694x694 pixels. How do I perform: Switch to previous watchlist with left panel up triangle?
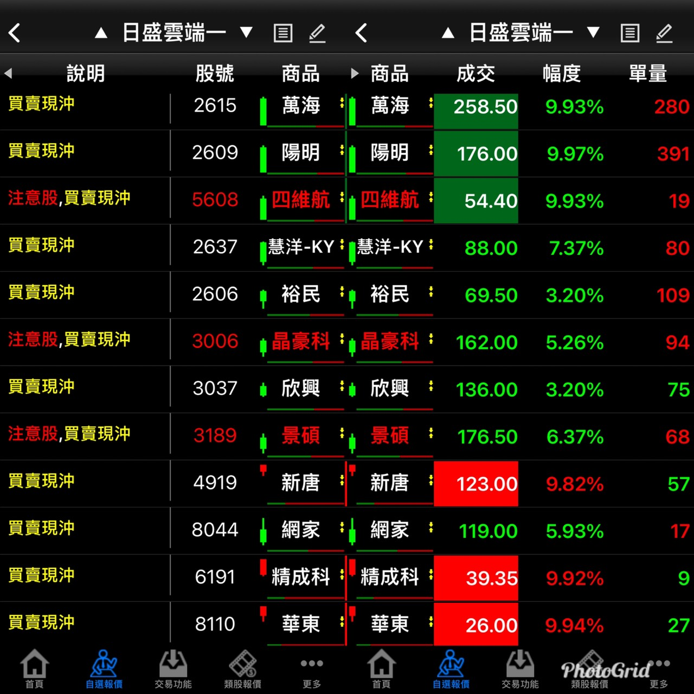click(x=101, y=33)
